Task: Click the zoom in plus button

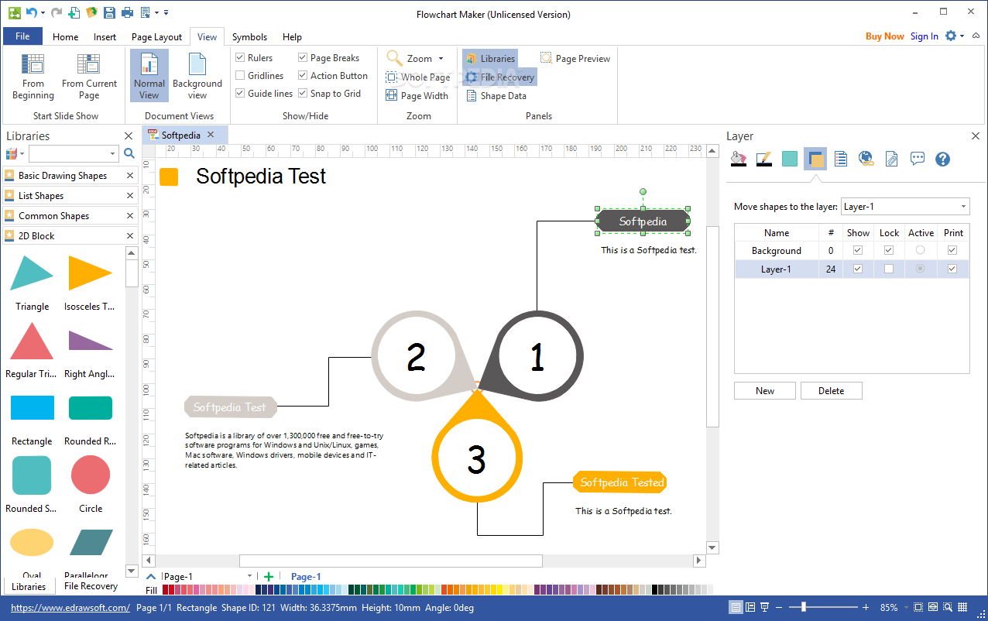Action: (866, 608)
